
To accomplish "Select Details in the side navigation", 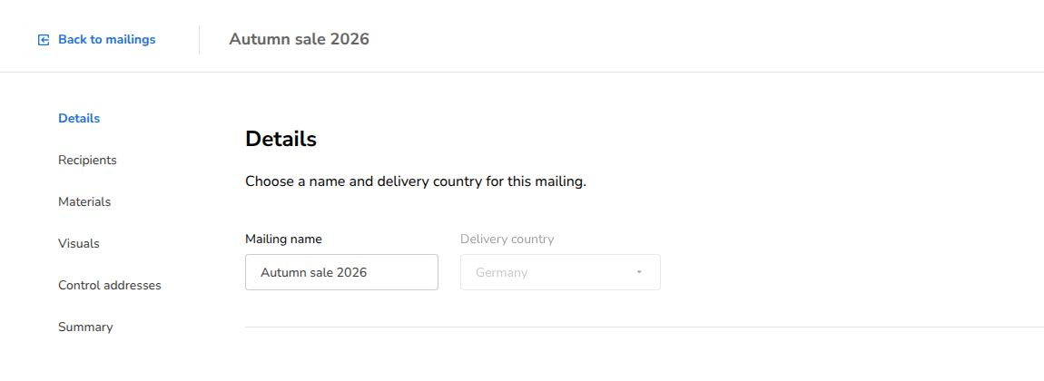I will (79, 118).
